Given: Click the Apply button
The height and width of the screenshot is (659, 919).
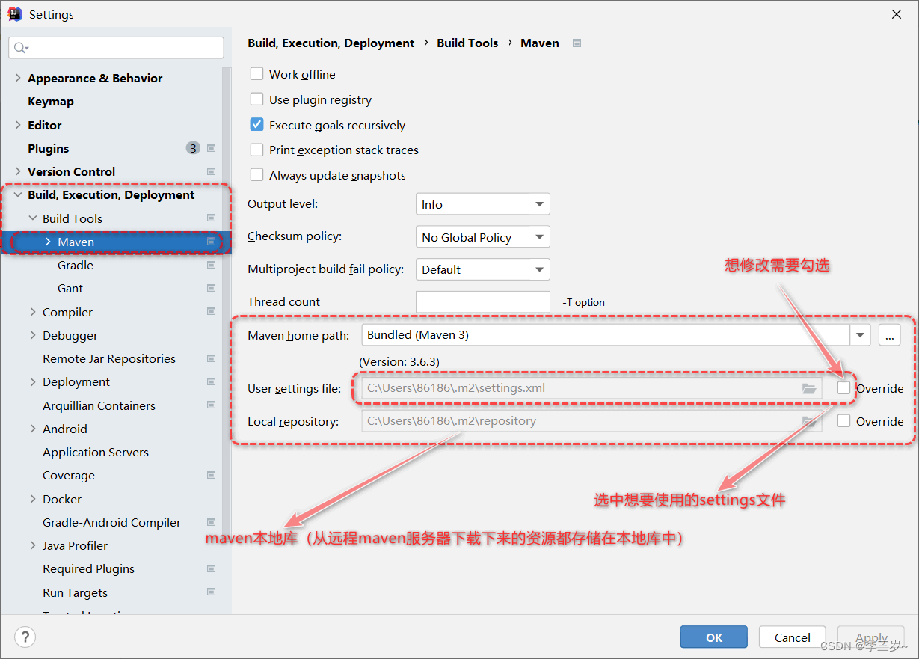Looking at the screenshot, I should [x=871, y=637].
